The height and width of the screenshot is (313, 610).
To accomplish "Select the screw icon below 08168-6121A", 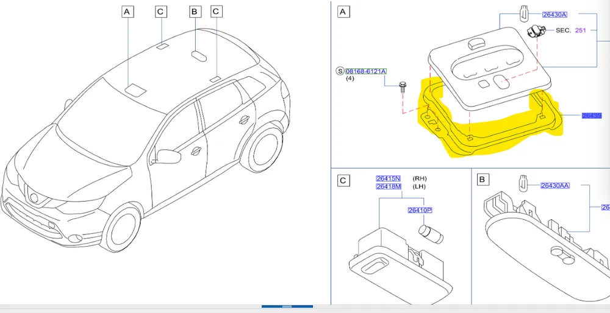I will tap(403, 87).
